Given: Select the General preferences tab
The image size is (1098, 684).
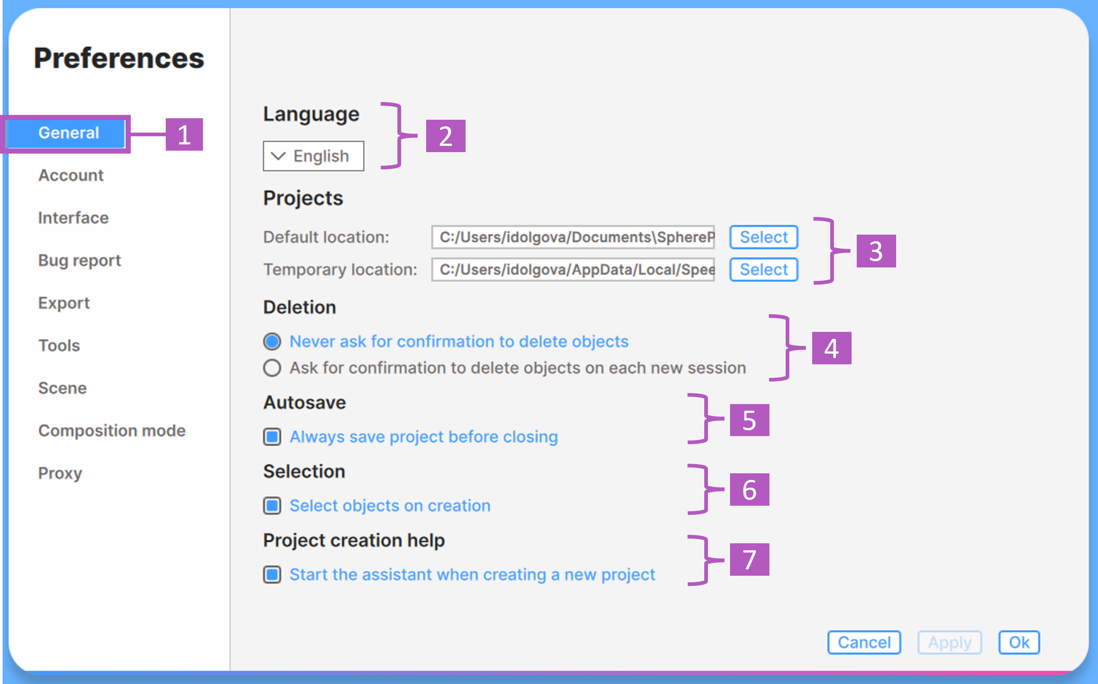Looking at the screenshot, I should [x=68, y=133].
